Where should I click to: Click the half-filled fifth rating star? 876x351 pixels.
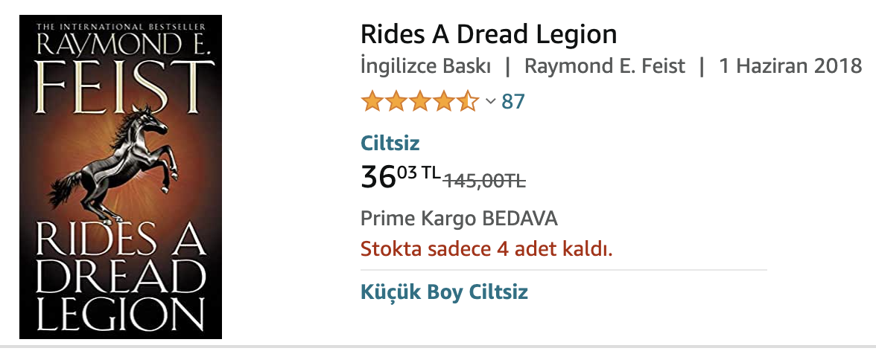tap(467, 101)
